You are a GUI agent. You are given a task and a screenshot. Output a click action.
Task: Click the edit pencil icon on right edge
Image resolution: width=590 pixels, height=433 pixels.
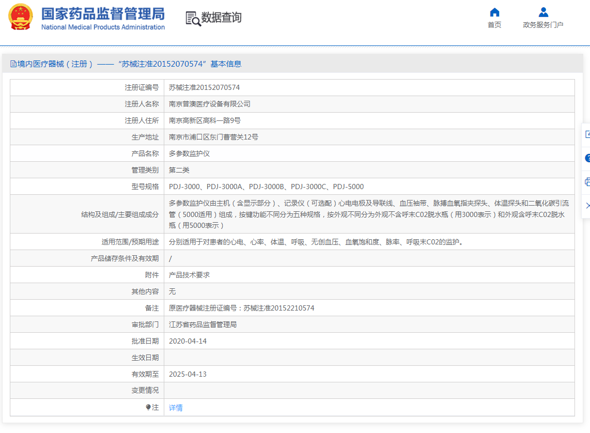pyautogui.click(x=587, y=134)
